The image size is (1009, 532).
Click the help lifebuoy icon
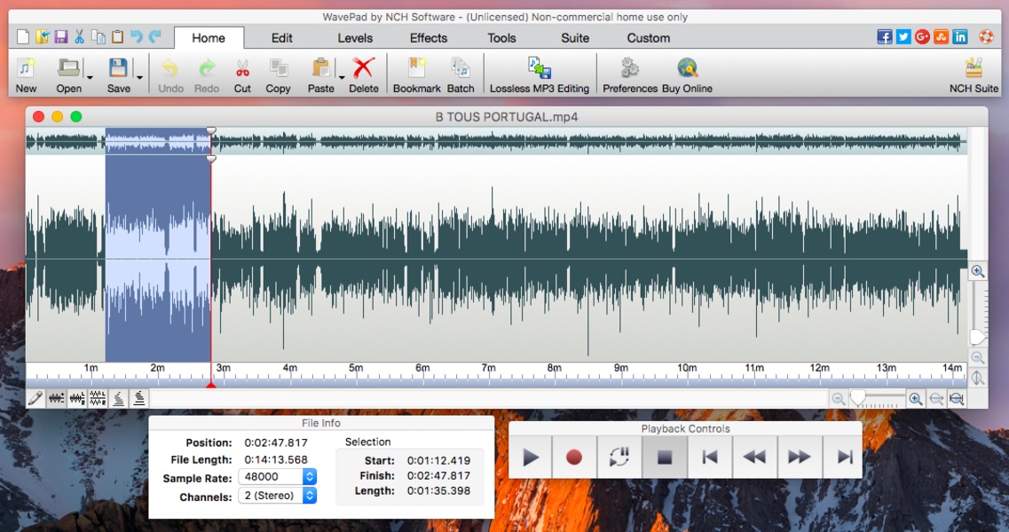986,36
